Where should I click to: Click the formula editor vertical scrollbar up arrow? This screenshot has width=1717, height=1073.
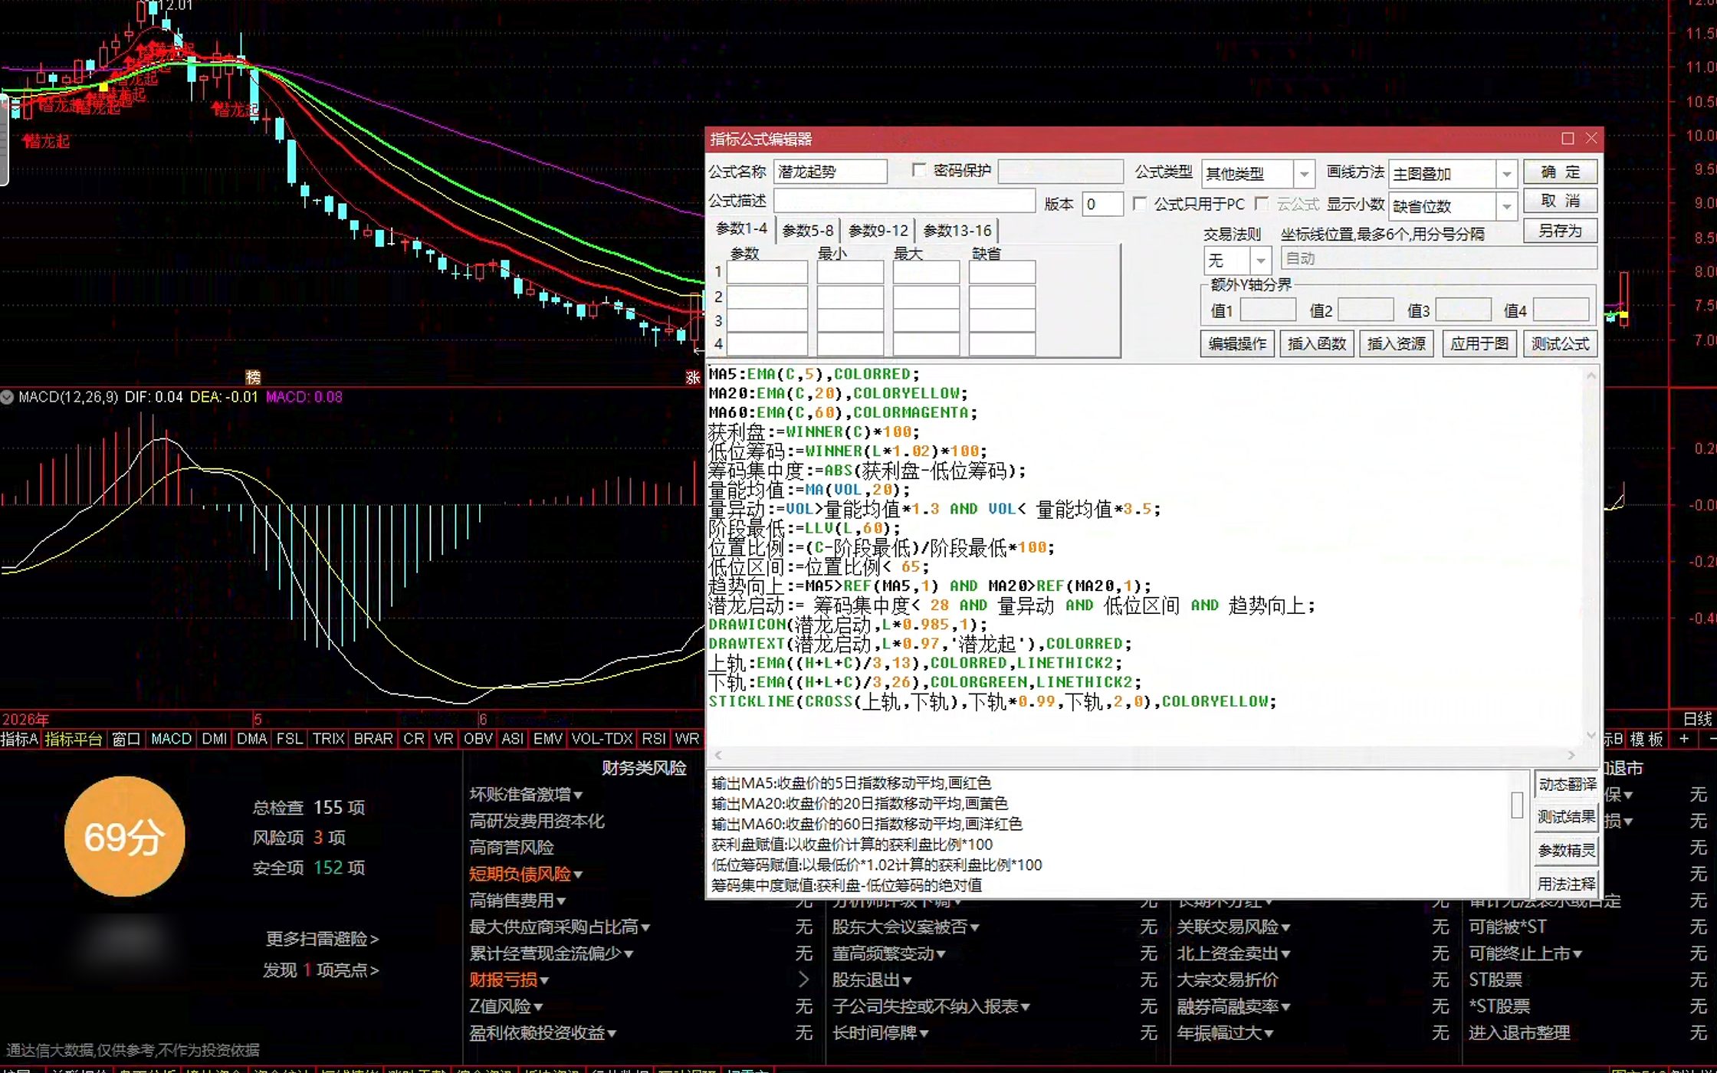(1591, 376)
